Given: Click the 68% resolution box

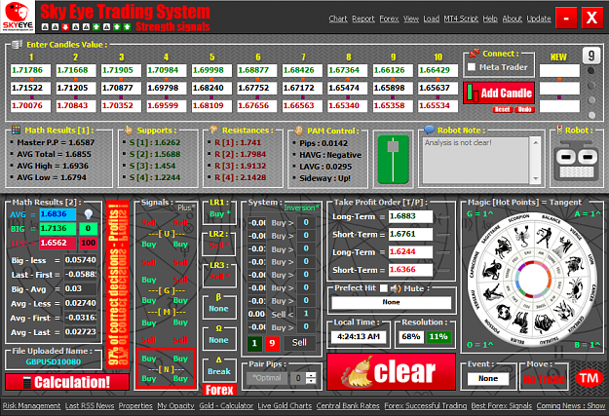Looking at the screenshot, I should pos(411,337).
